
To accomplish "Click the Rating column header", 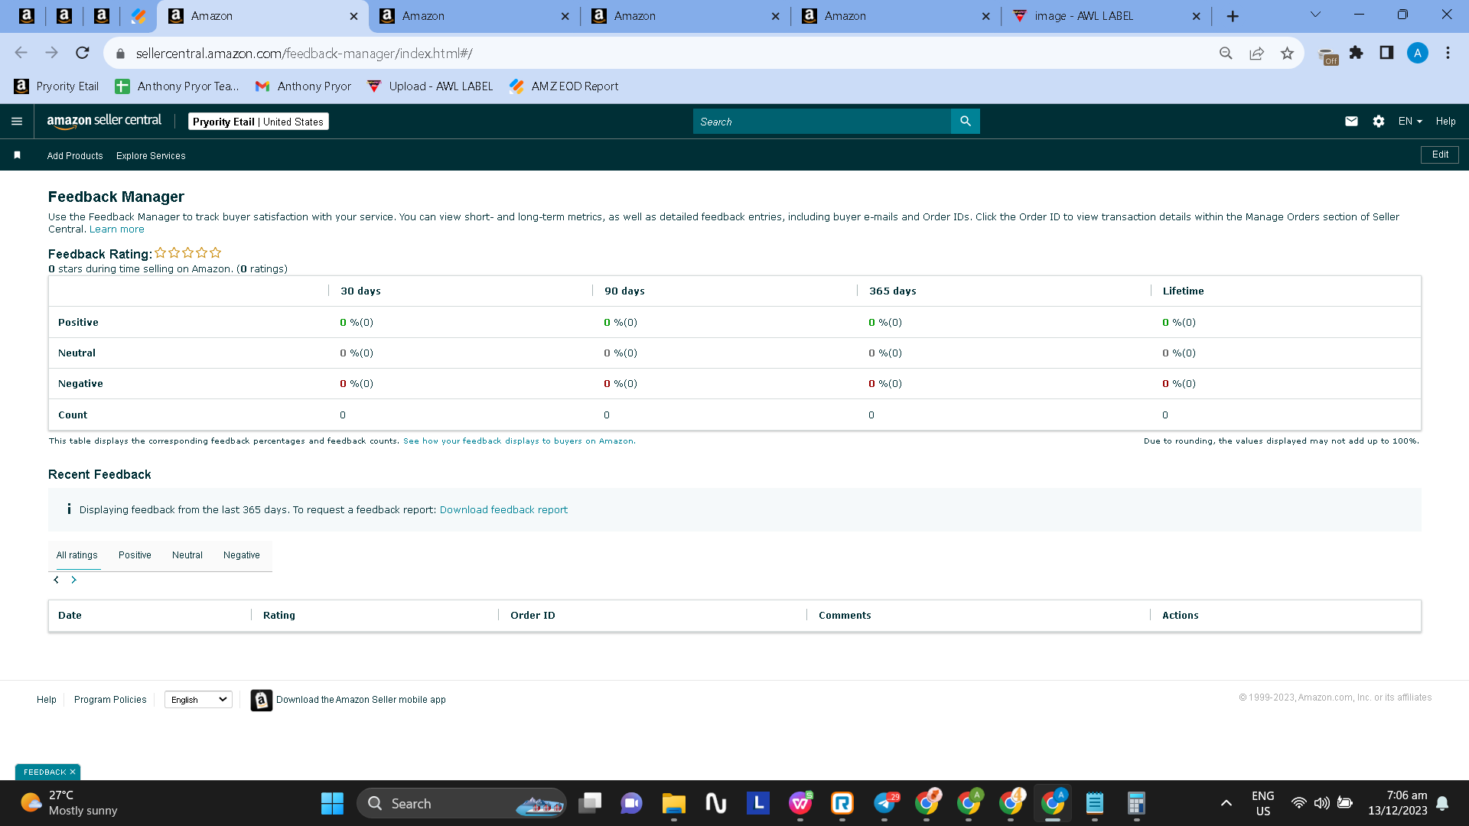I will pos(279,616).
